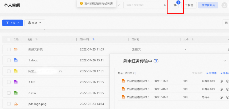
Task: Click the pause-all upload link
Action: [x=211, y=73]
